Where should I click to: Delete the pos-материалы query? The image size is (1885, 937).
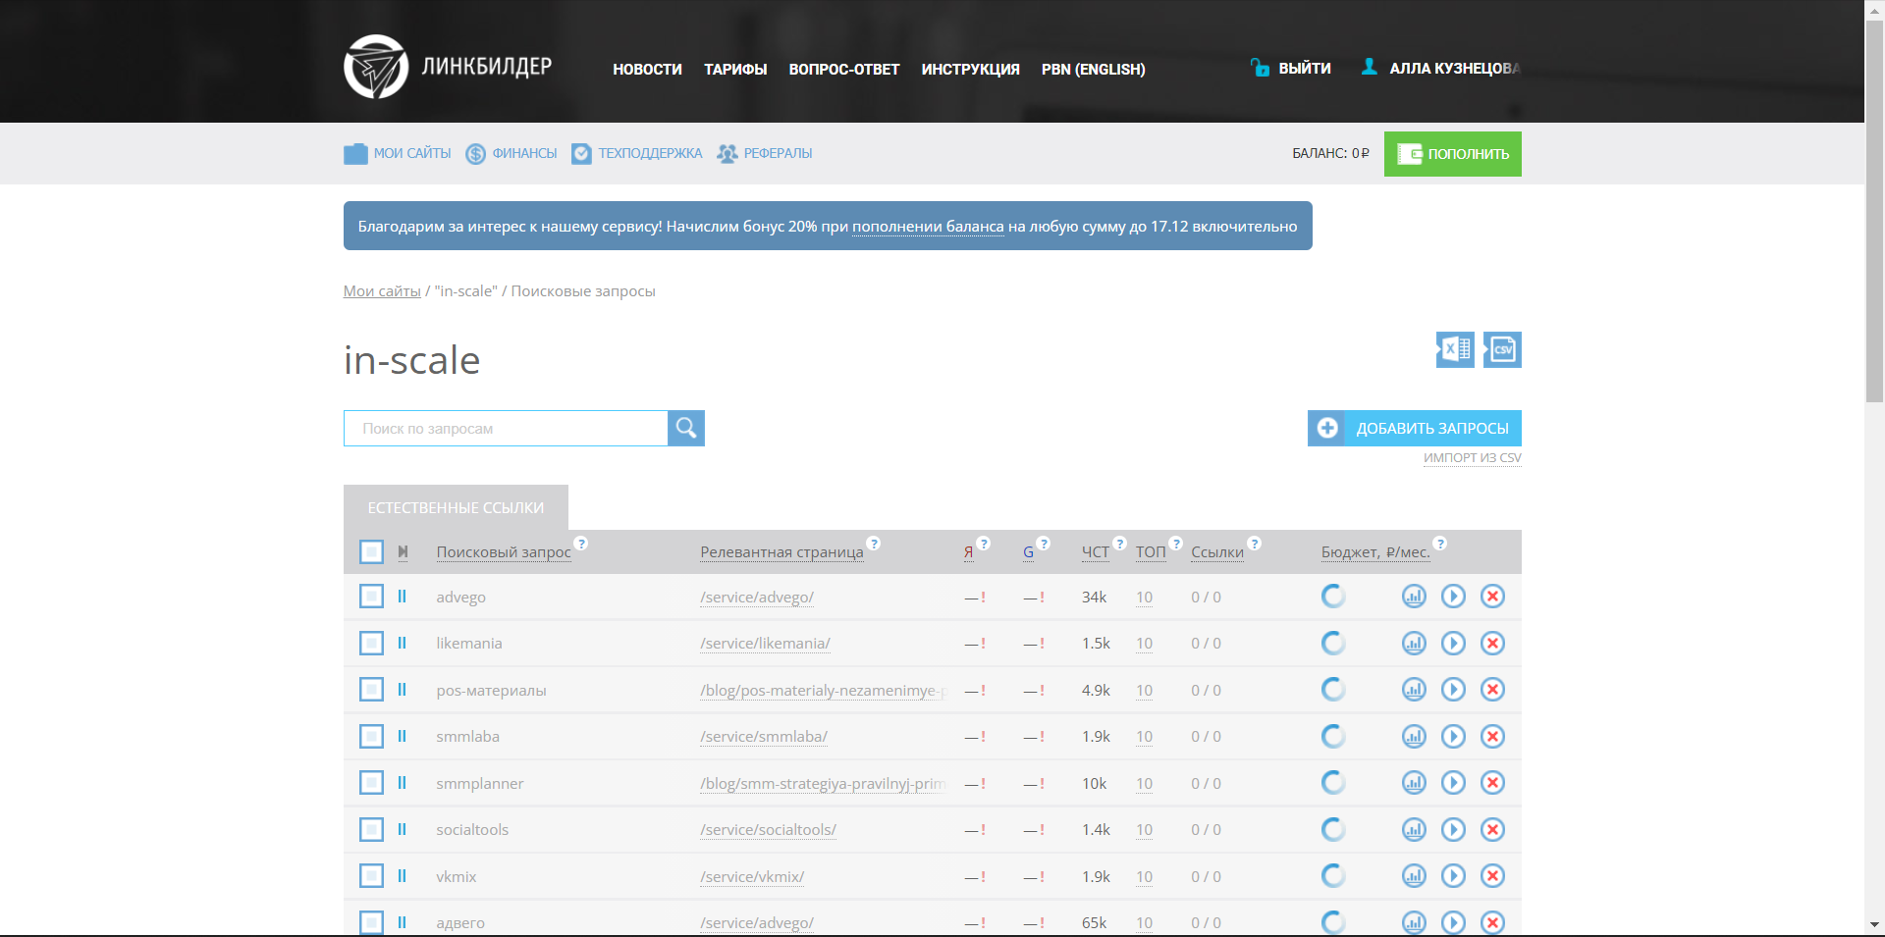click(1492, 690)
